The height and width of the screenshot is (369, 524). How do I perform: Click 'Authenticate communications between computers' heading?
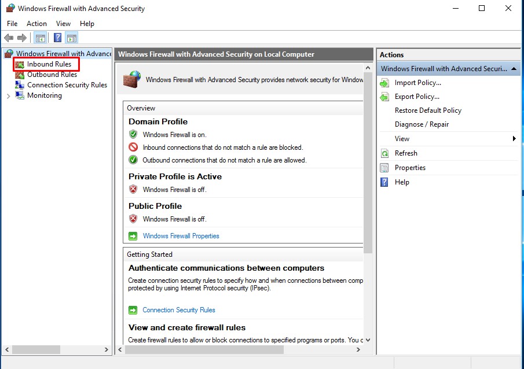226,268
